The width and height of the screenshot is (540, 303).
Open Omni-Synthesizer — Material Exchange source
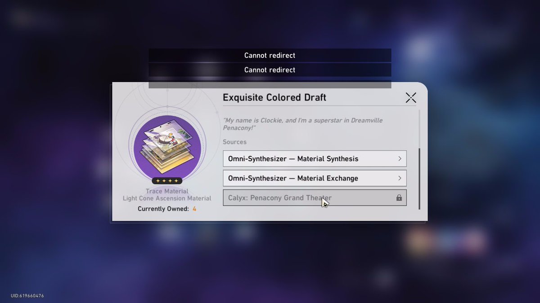(315, 178)
